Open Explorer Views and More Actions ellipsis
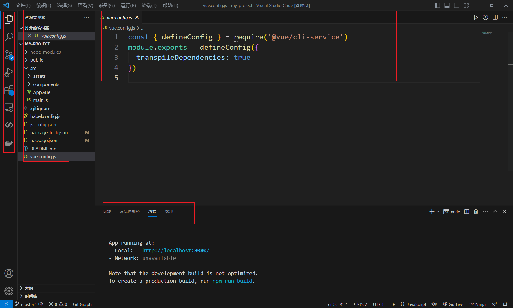513x308 pixels. pos(87,17)
